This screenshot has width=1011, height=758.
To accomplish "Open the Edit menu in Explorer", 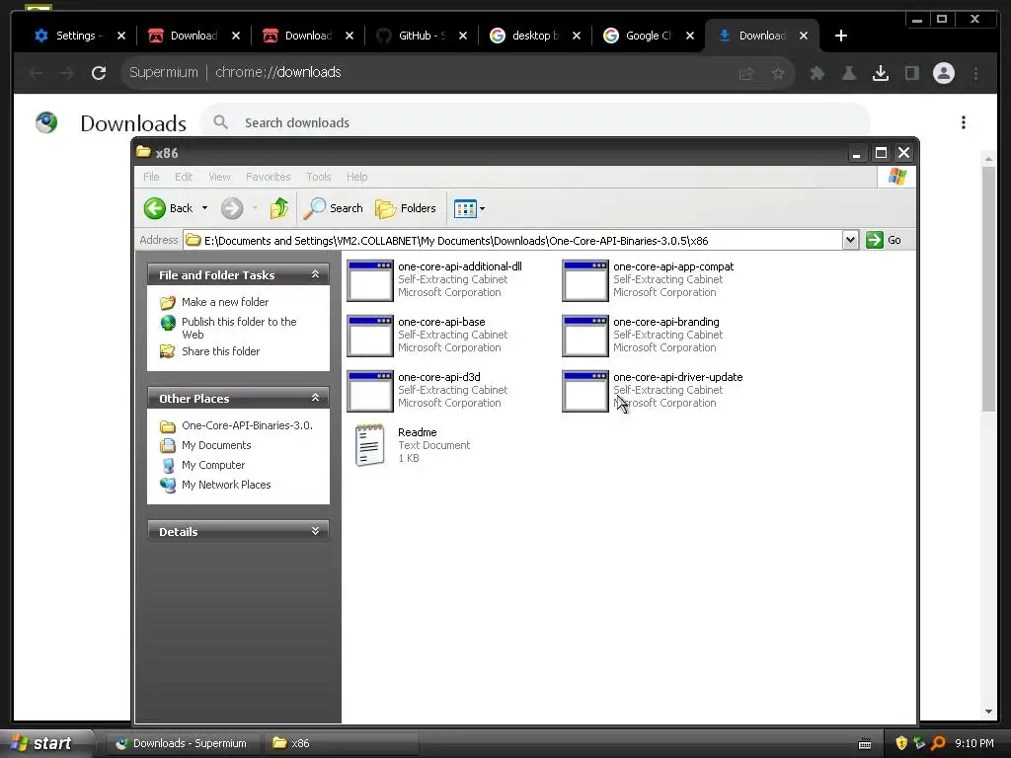I will (x=184, y=177).
